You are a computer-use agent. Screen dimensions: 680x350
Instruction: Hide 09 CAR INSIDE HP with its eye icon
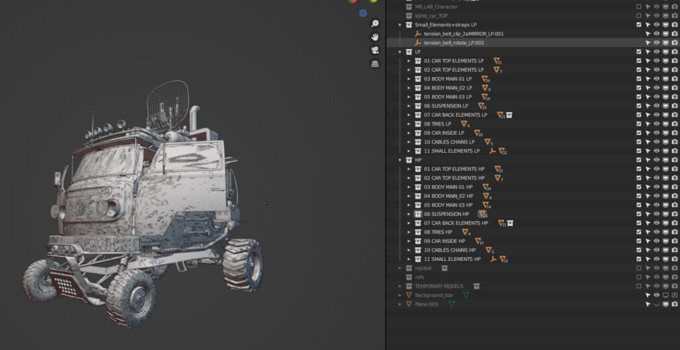[657, 241]
